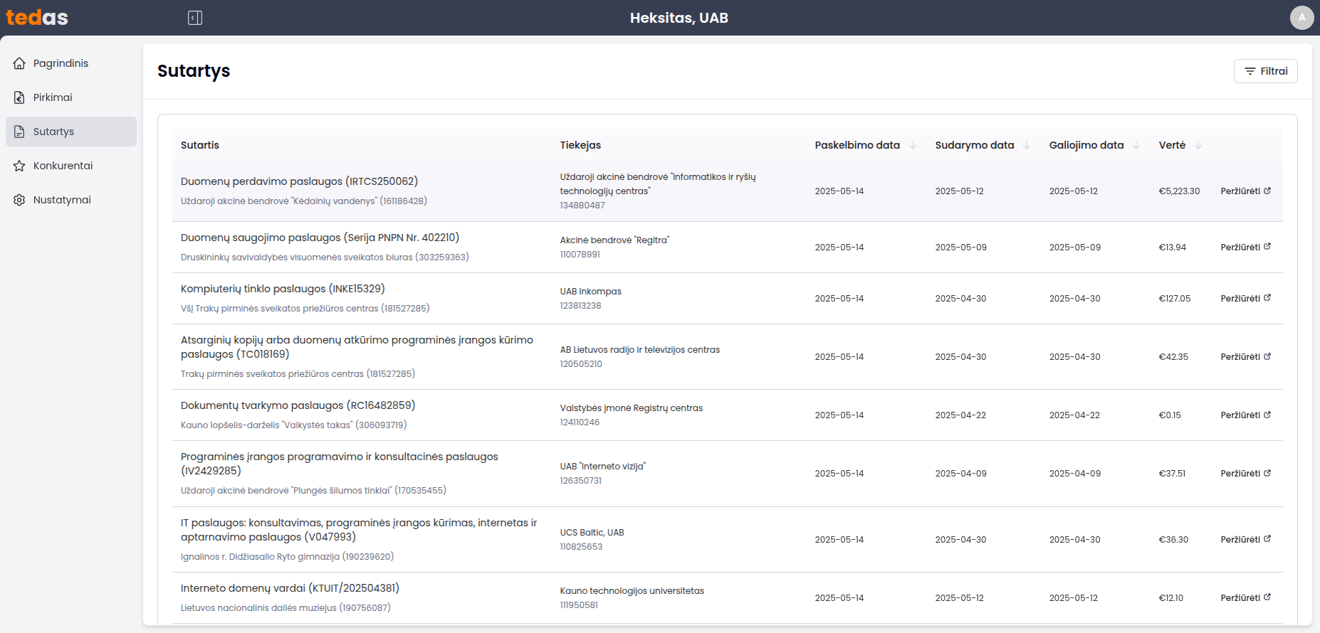
Task: Open Nustatymai settings page
Action: 71,200
